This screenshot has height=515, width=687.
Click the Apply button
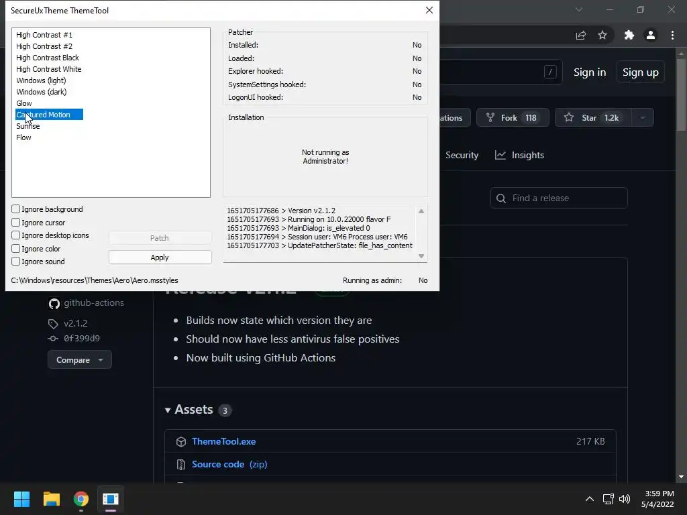click(160, 257)
